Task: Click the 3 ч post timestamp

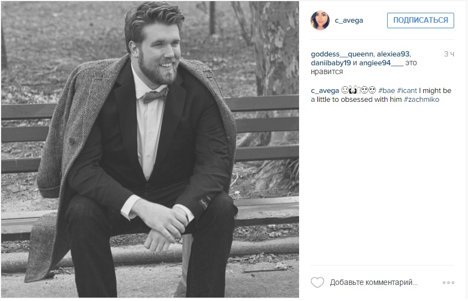Action: click(449, 54)
